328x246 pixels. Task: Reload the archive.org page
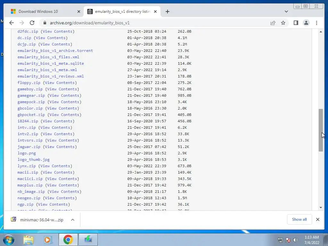(x=32, y=23)
